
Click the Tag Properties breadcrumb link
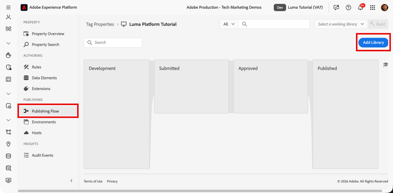click(100, 24)
